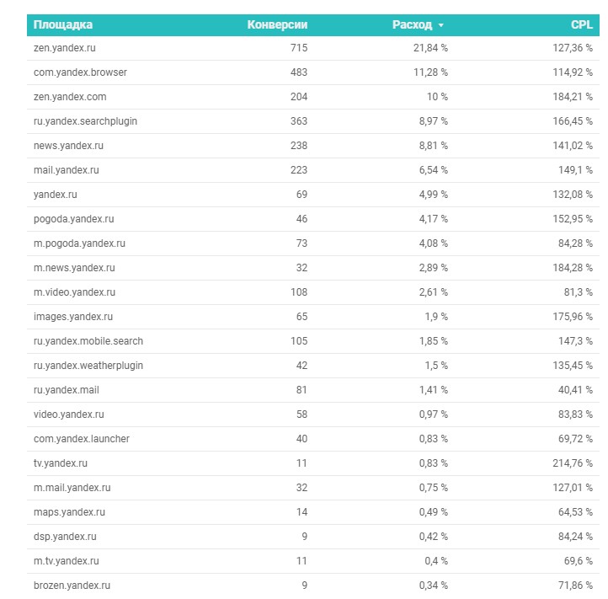Click the tv.yandex.ru placement
Screen dimensions: 608x599
click(x=61, y=463)
